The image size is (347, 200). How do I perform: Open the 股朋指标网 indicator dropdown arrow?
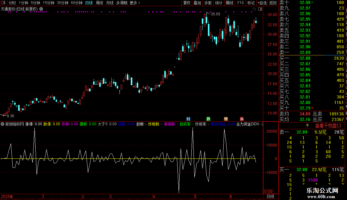[x=2, y=124]
